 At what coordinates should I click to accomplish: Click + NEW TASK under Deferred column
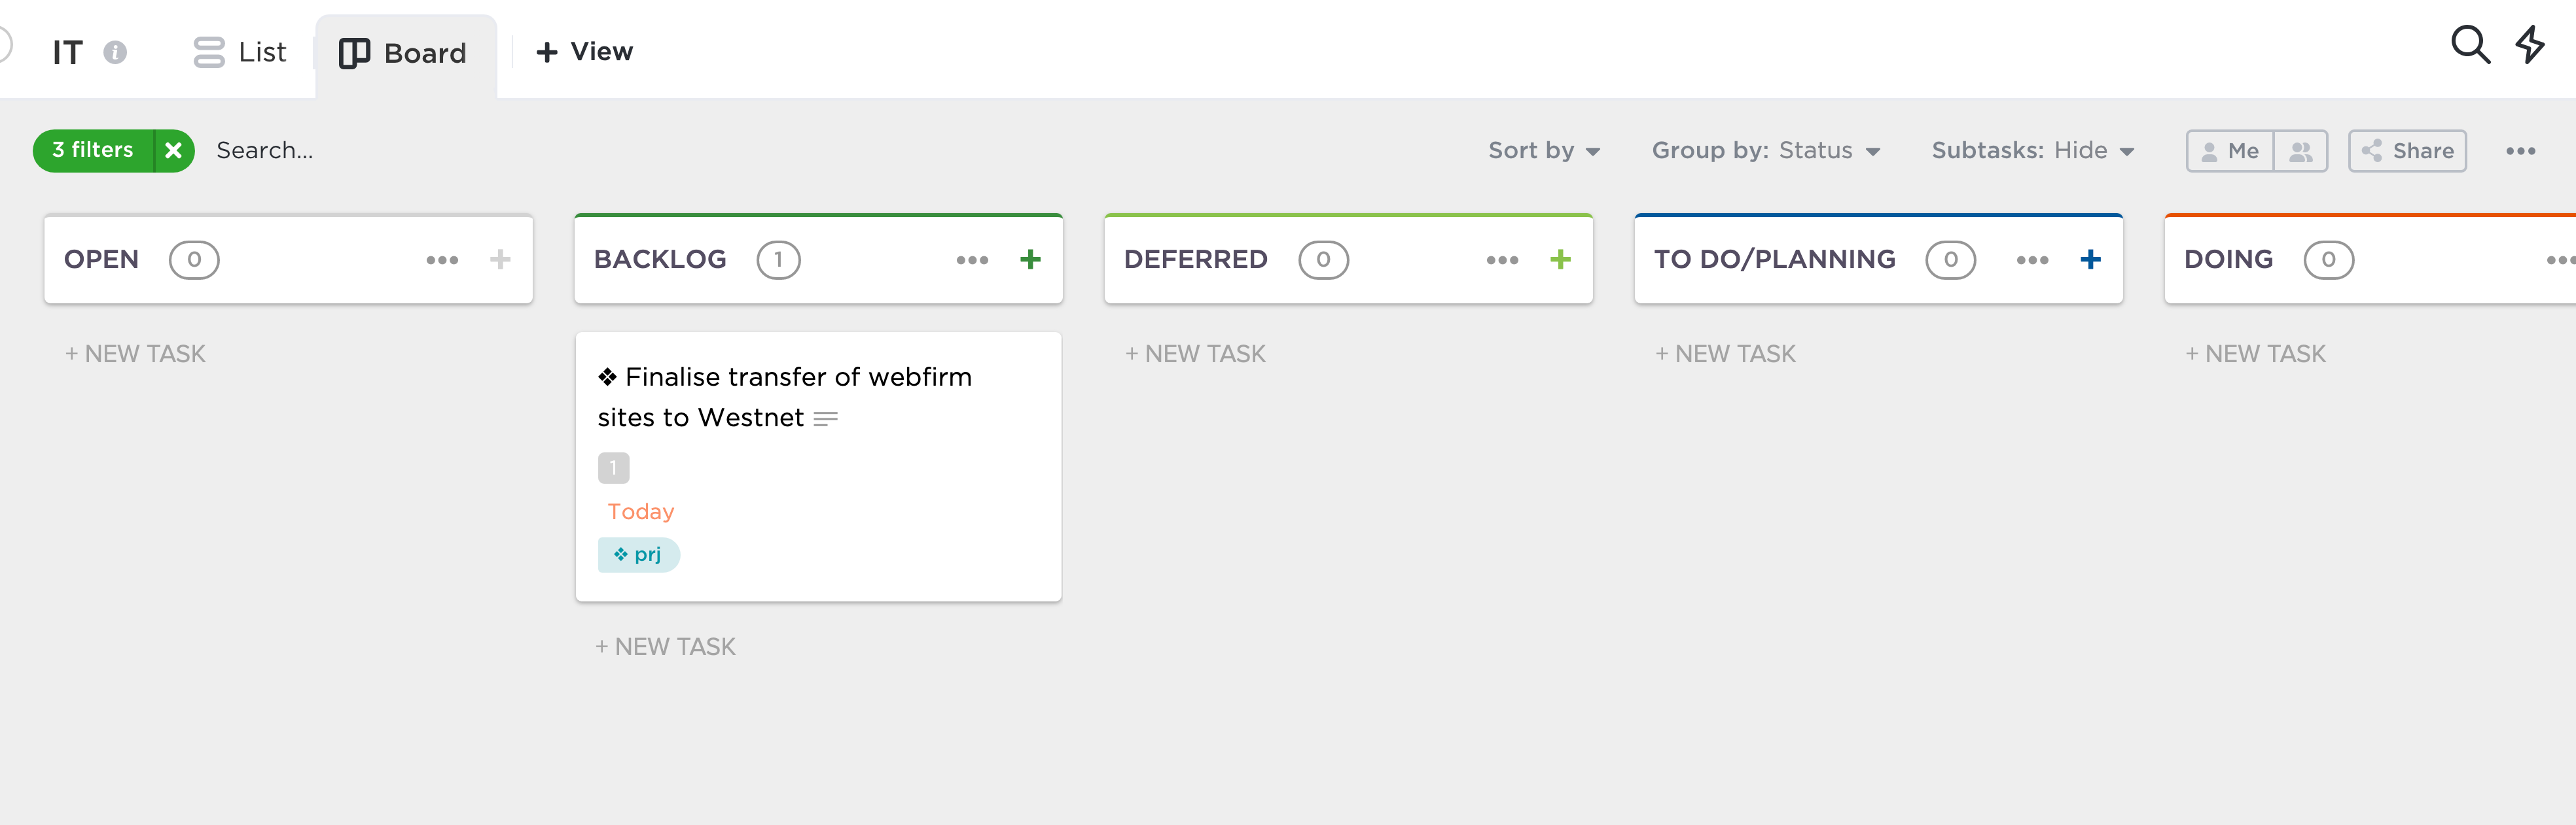(x=1195, y=354)
